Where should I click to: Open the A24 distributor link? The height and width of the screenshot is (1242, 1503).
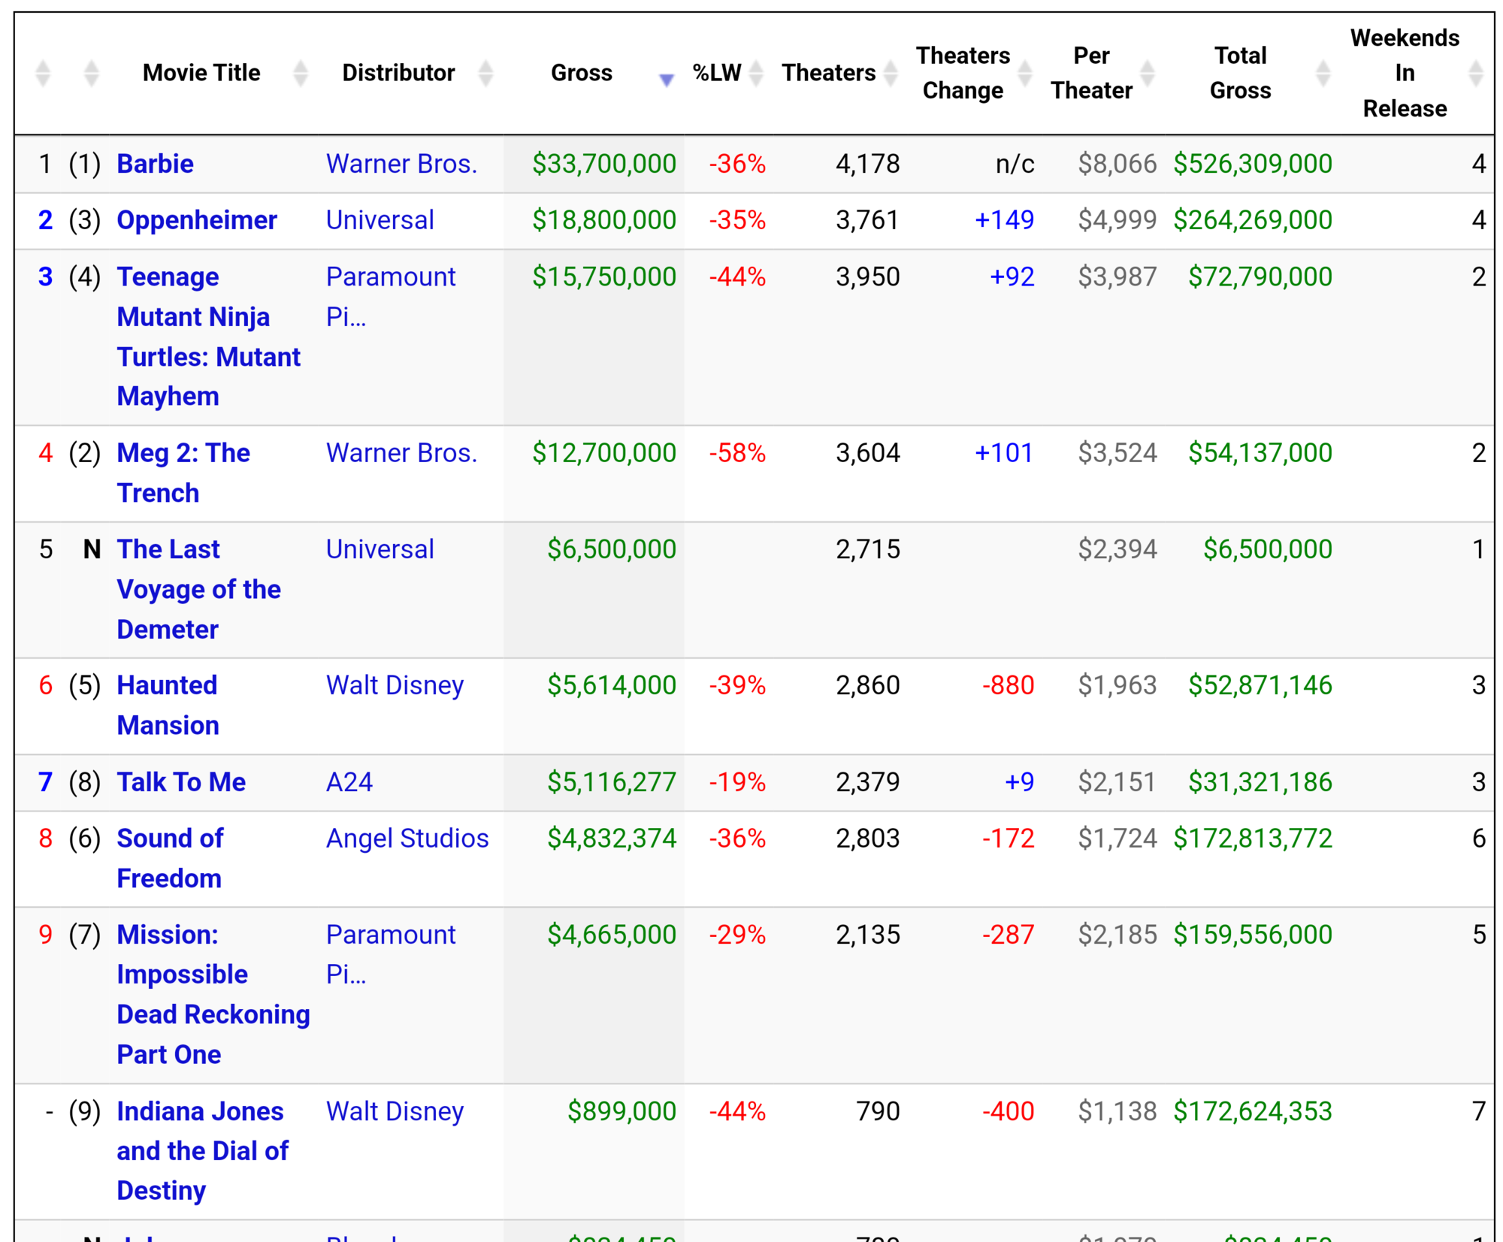click(349, 782)
